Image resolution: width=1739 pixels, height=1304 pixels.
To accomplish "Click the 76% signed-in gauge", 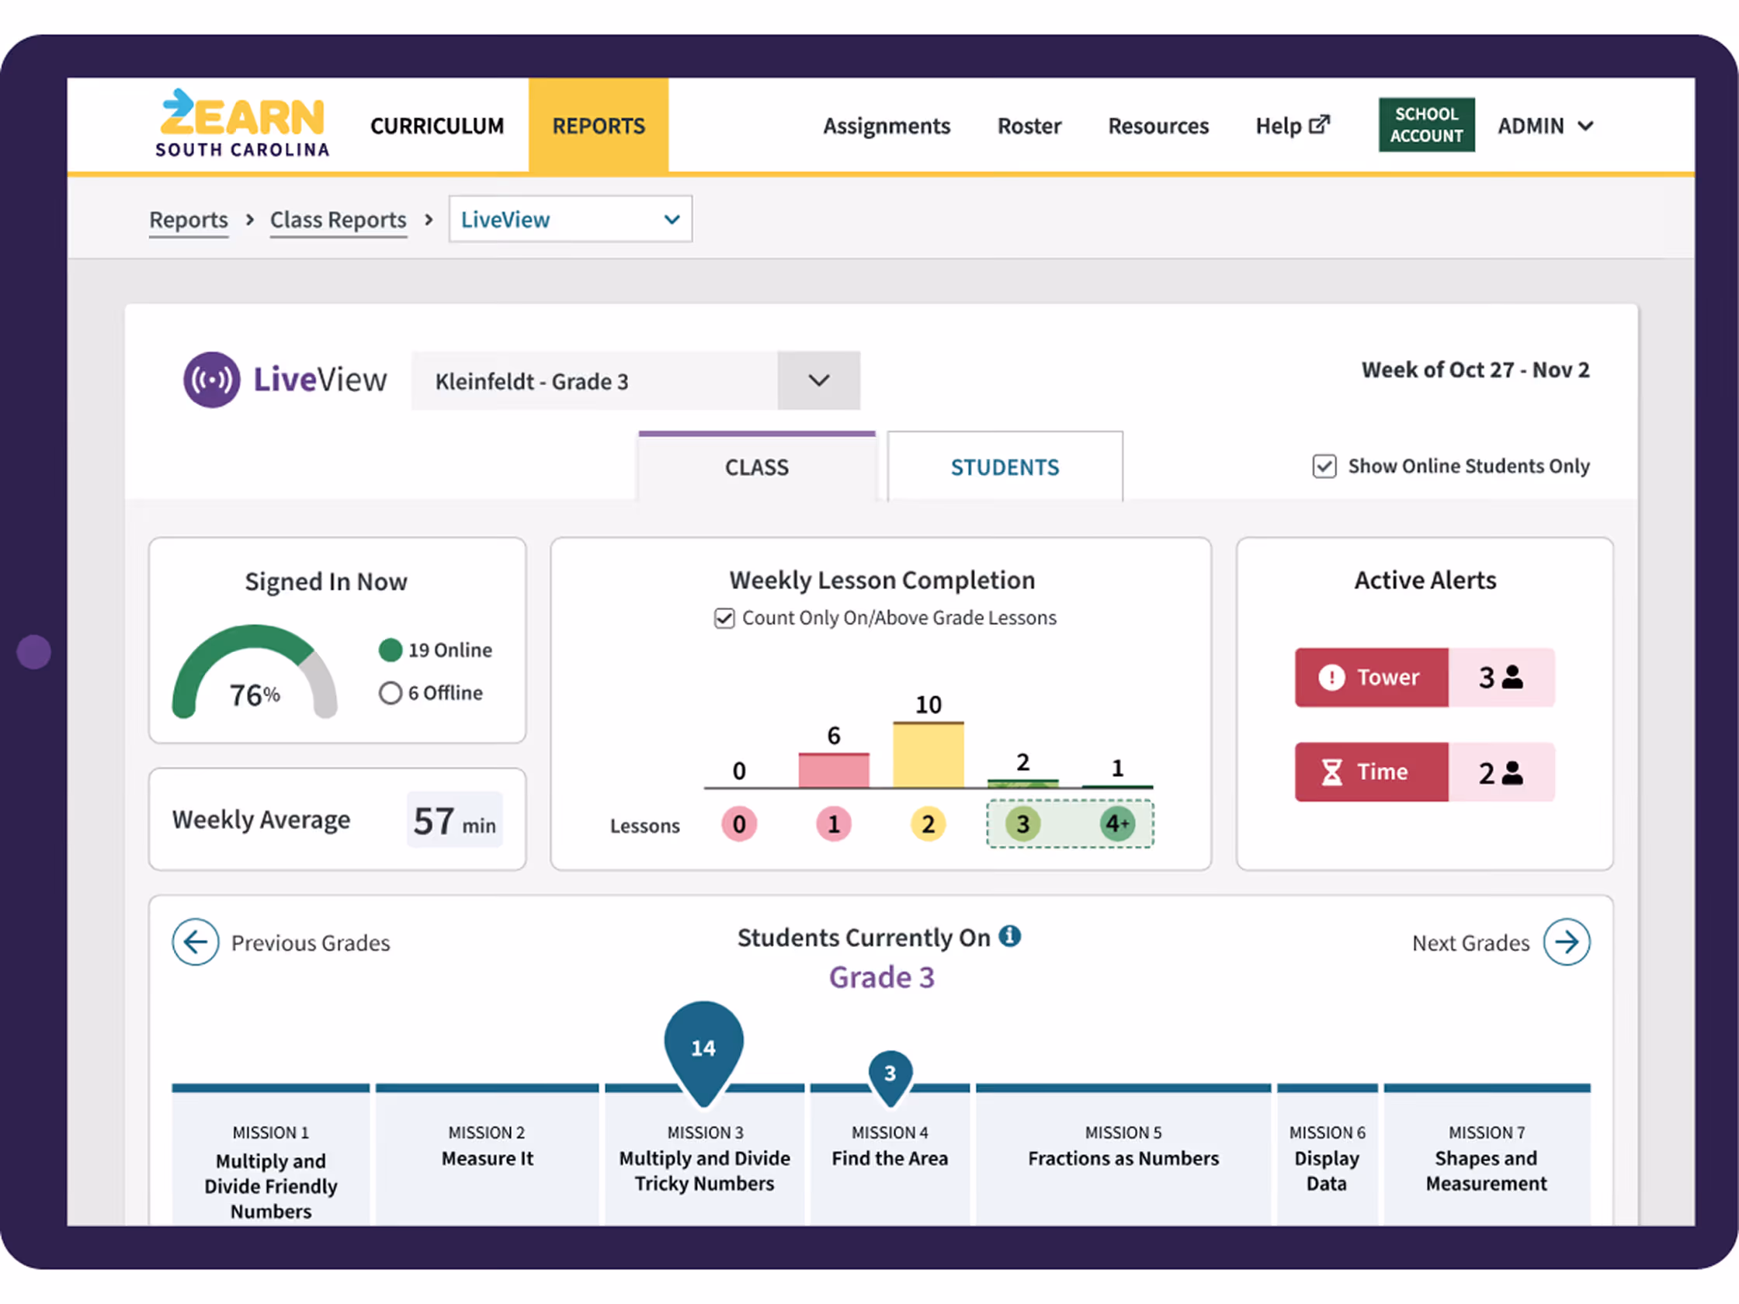I will [255, 671].
